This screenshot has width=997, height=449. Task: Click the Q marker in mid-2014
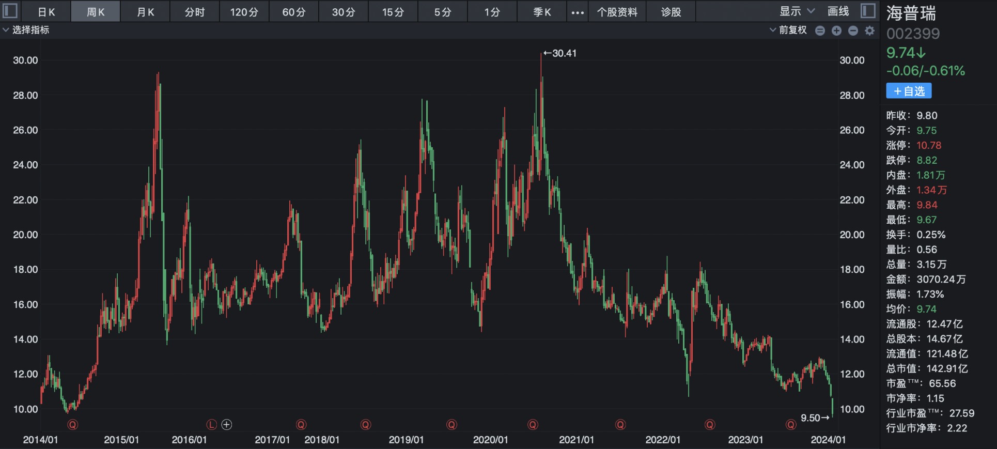(x=73, y=425)
